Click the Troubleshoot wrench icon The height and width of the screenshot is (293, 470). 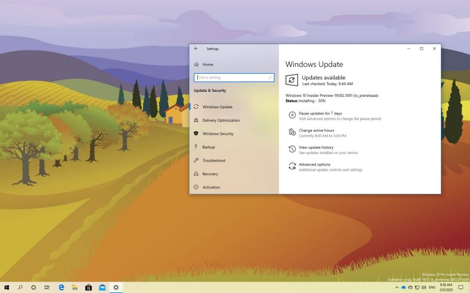(196, 160)
